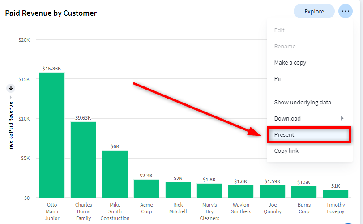Click the small expand triangle under sort icon
The height and width of the screenshot is (224, 363).
click(11, 97)
